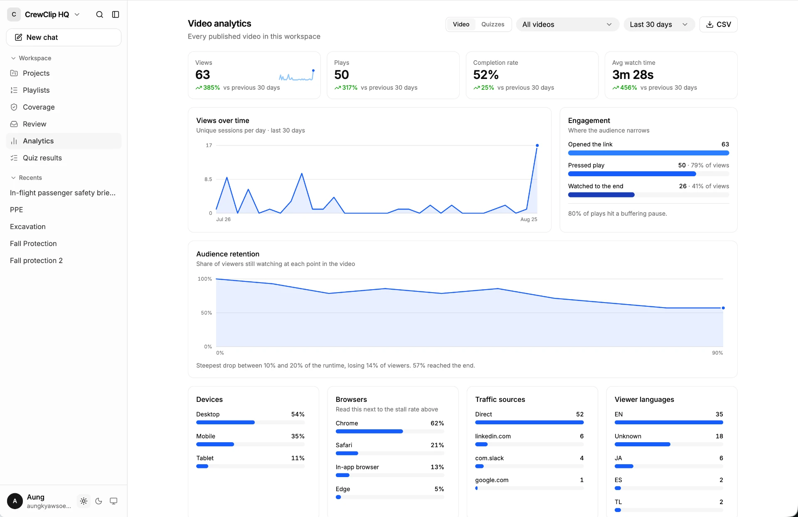Click the Watched to the end bar
Viewport: 798px width, 517px height.
(x=648, y=195)
